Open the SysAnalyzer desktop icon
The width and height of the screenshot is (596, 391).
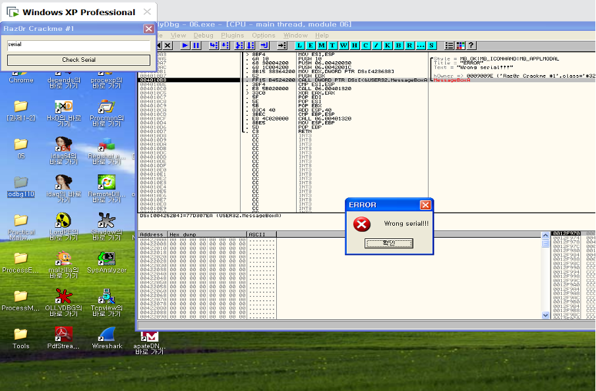pyautogui.click(x=107, y=263)
